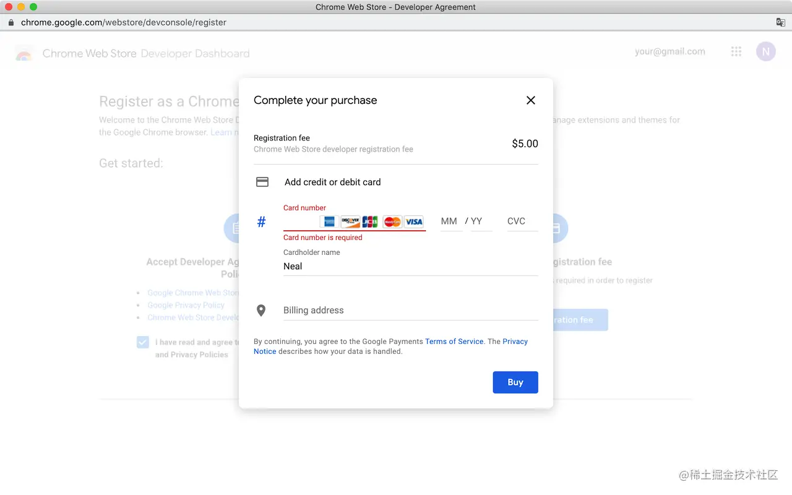Click the Cardholder name field containing Neal

tap(410, 267)
